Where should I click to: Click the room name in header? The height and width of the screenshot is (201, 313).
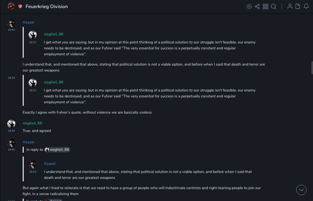tap(47, 6)
